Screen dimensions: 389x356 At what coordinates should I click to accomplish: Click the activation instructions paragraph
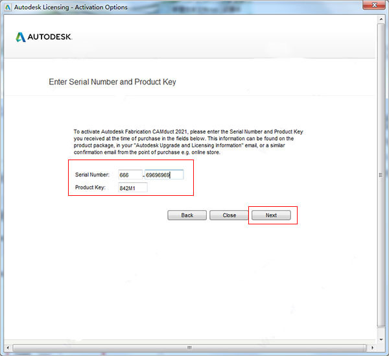point(188,142)
